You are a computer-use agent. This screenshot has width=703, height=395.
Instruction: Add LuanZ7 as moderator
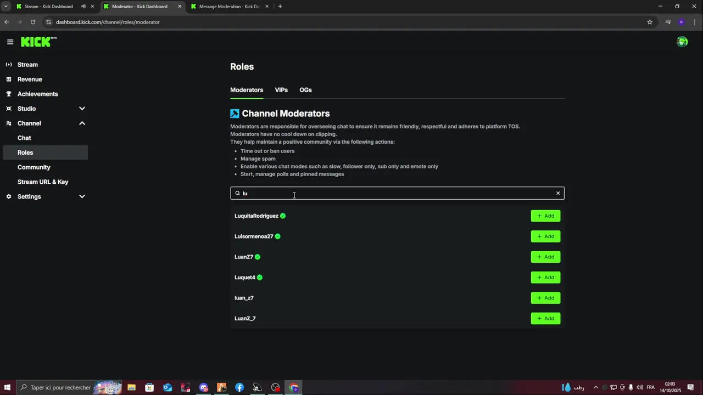545,257
